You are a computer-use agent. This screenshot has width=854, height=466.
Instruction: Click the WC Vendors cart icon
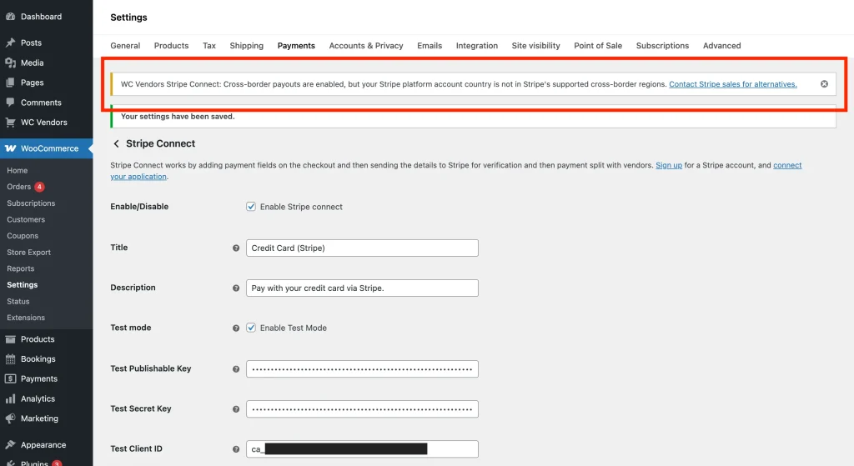click(x=10, y=122)
